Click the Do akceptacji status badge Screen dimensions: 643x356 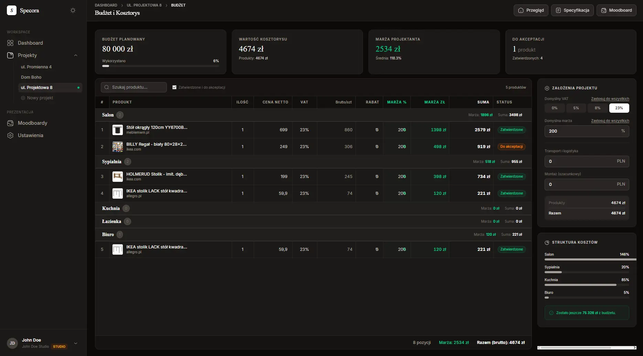tap(511, 147)
